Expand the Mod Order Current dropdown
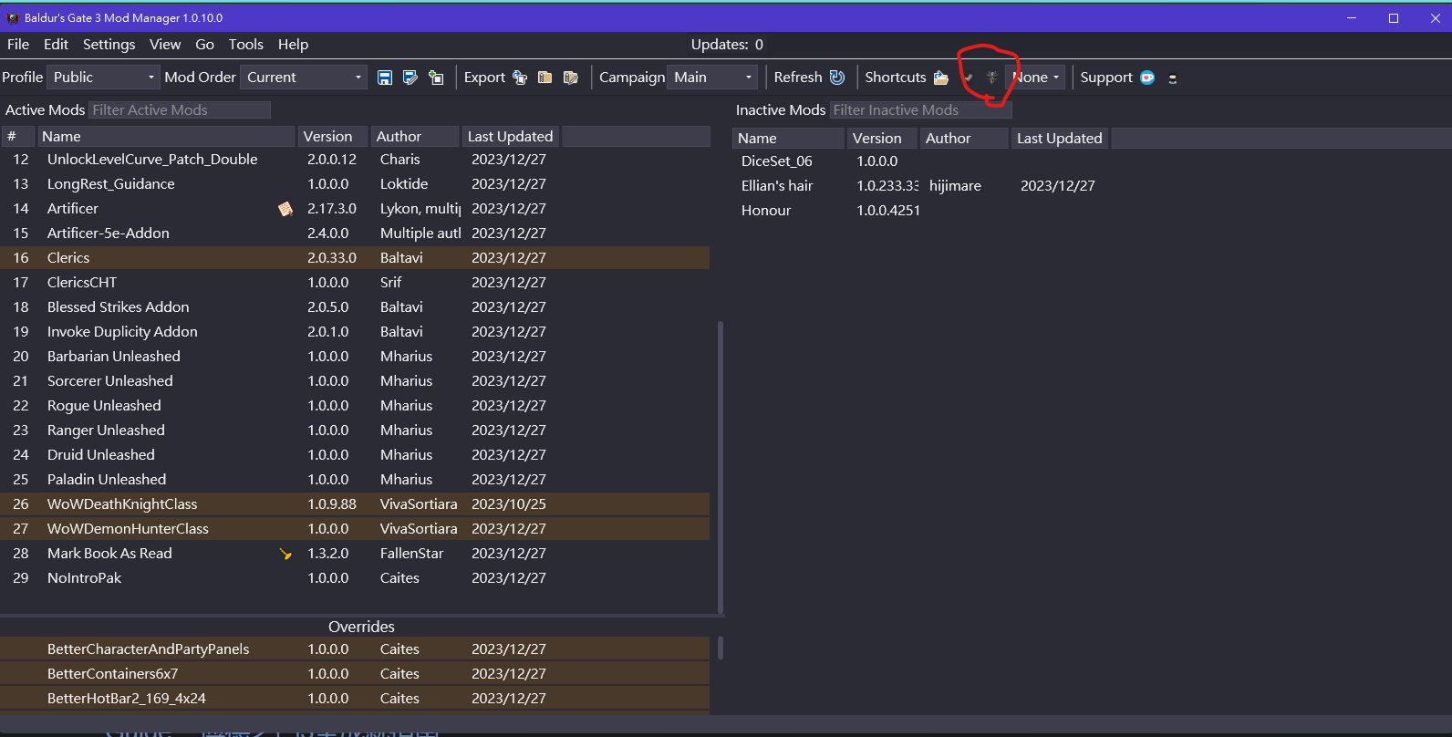The height and width of the screenshot is (737, 1452). (x=304, y=78)
